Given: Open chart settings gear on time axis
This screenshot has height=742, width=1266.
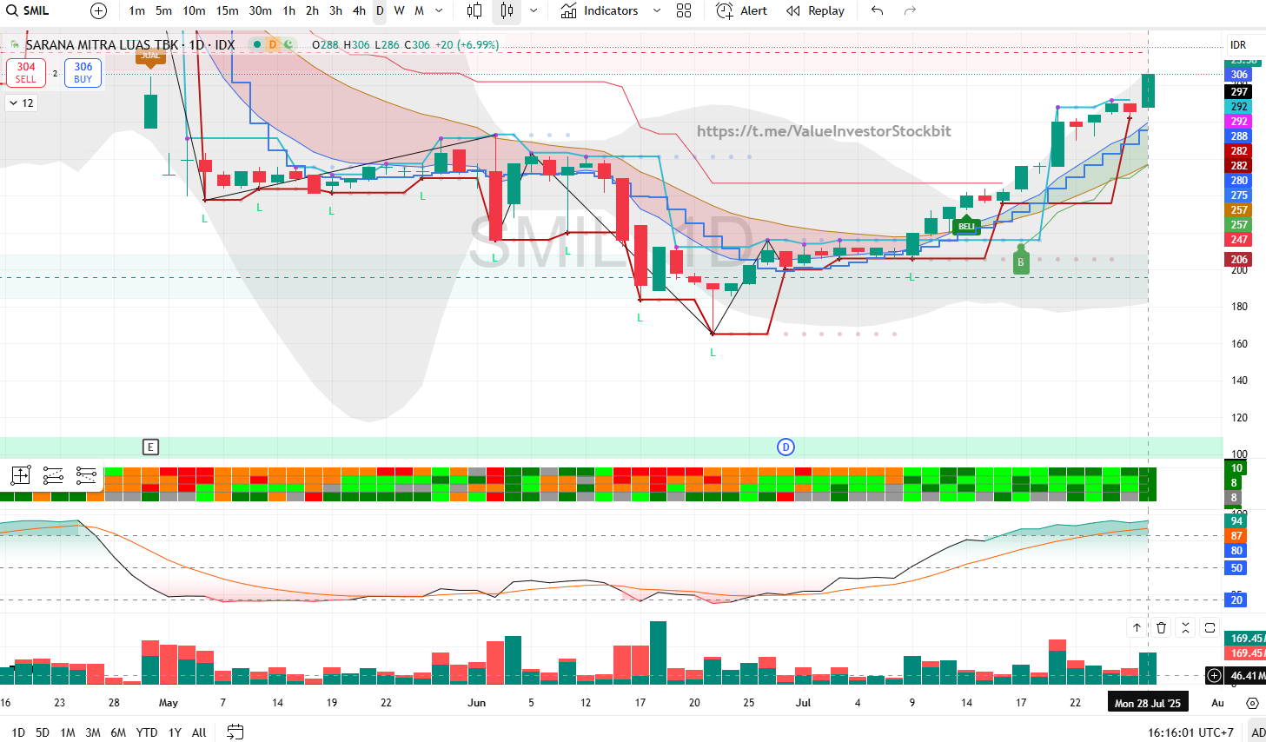Looking at the screenshot, I should [1252, 703].
